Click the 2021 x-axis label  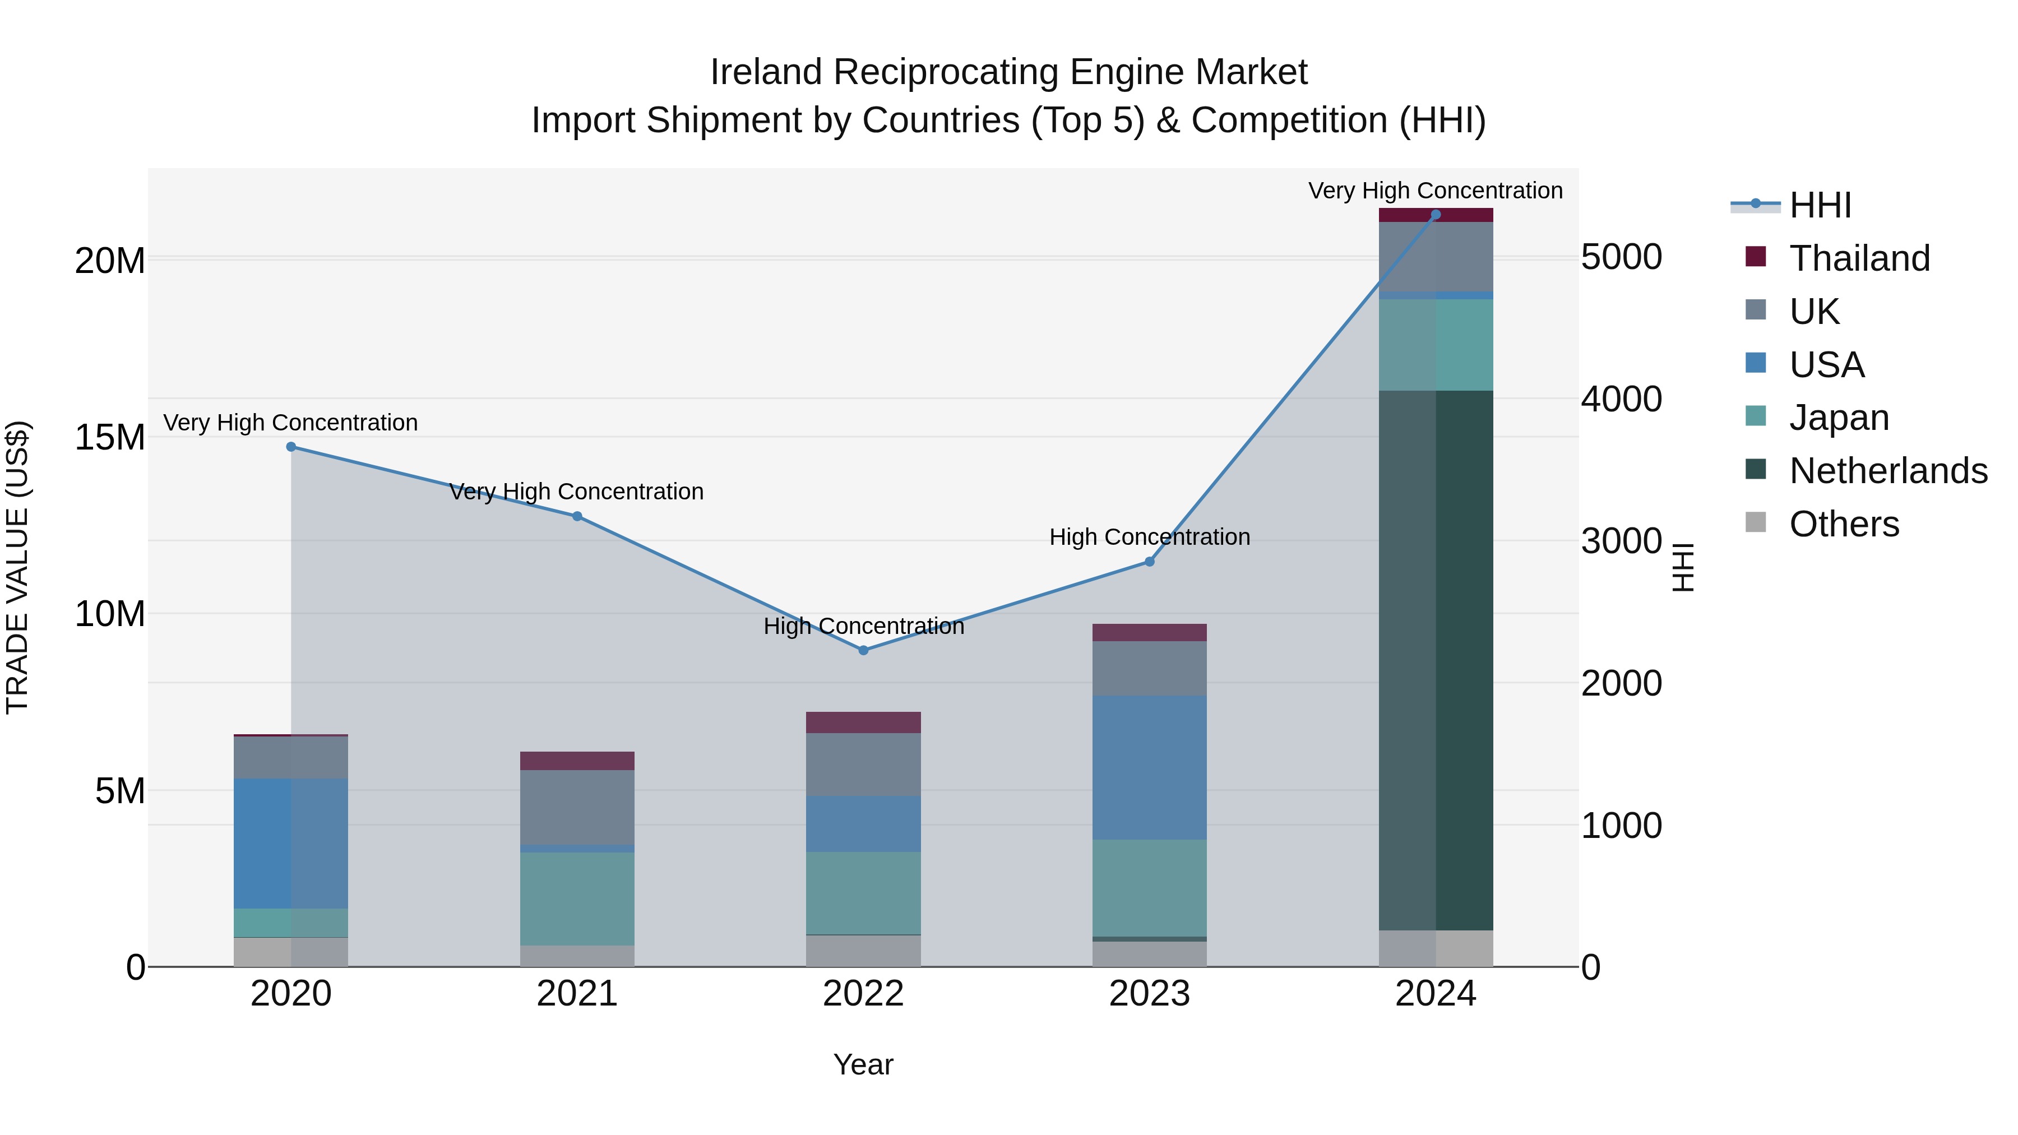577,994
